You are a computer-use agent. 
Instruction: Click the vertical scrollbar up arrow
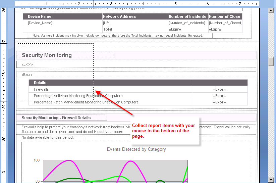[271, 10]
